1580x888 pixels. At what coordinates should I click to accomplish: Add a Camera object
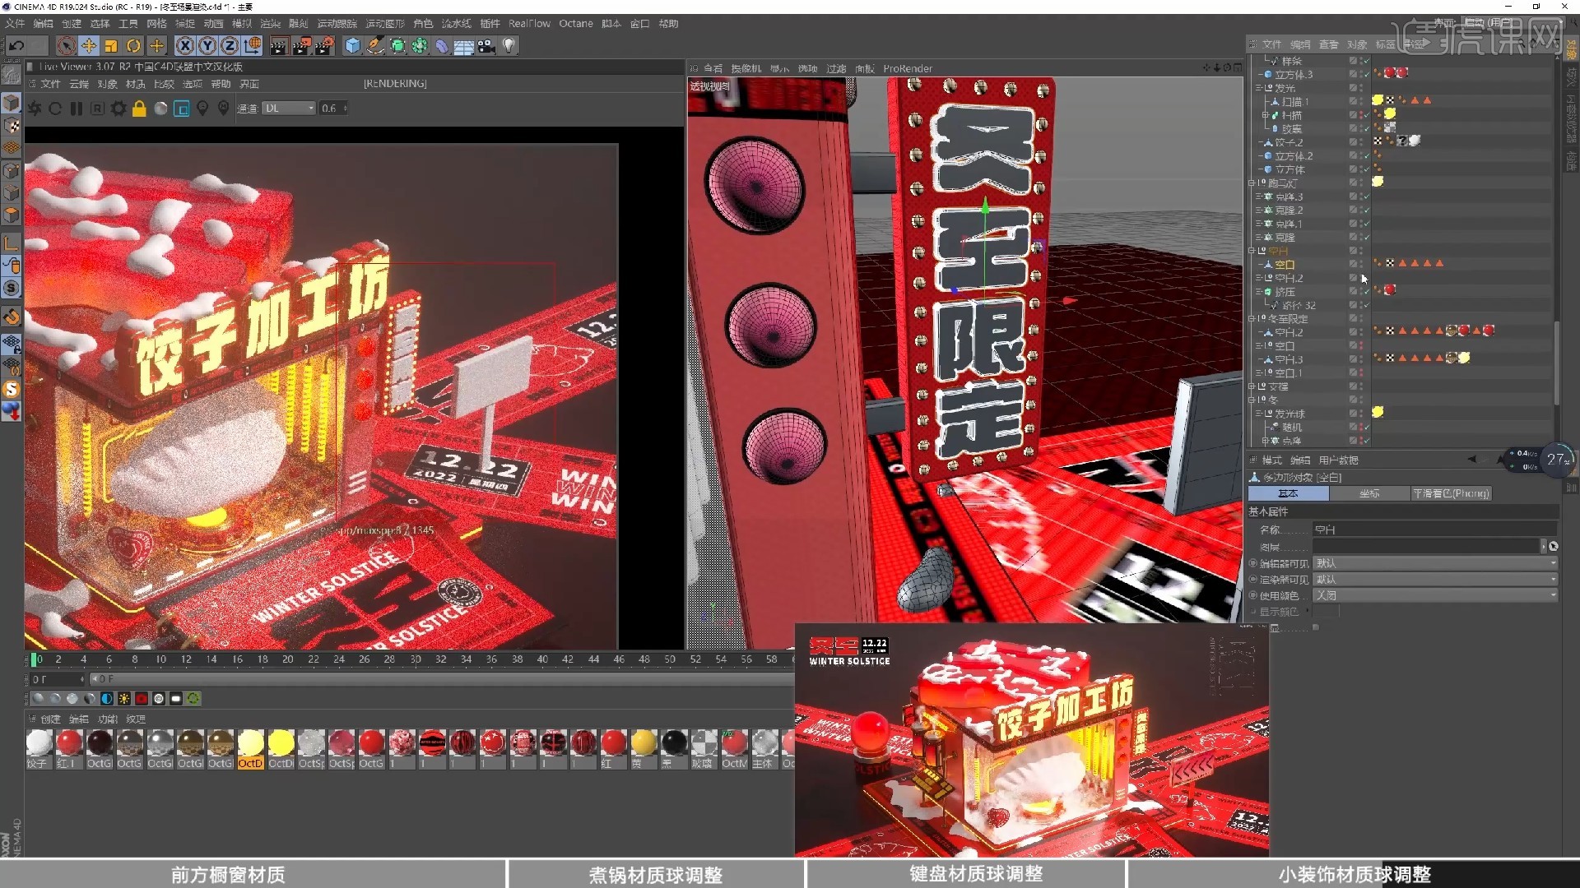pos(486,46)
